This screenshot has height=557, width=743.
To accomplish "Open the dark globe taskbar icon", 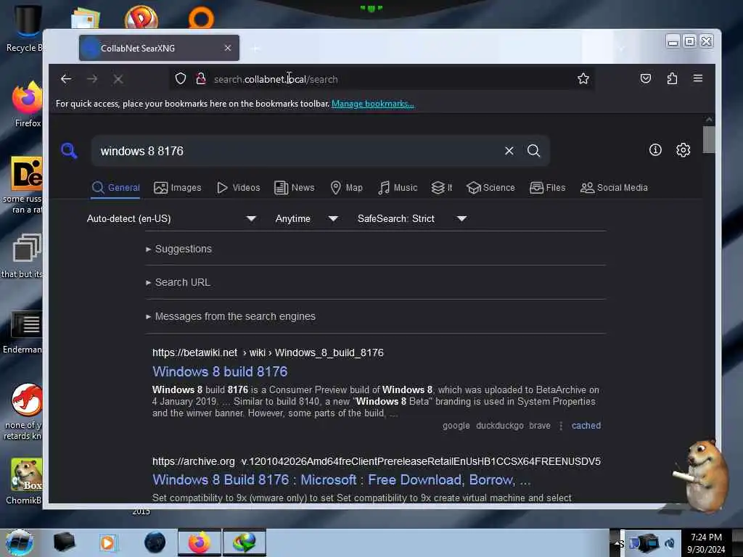I will (155, 542).
